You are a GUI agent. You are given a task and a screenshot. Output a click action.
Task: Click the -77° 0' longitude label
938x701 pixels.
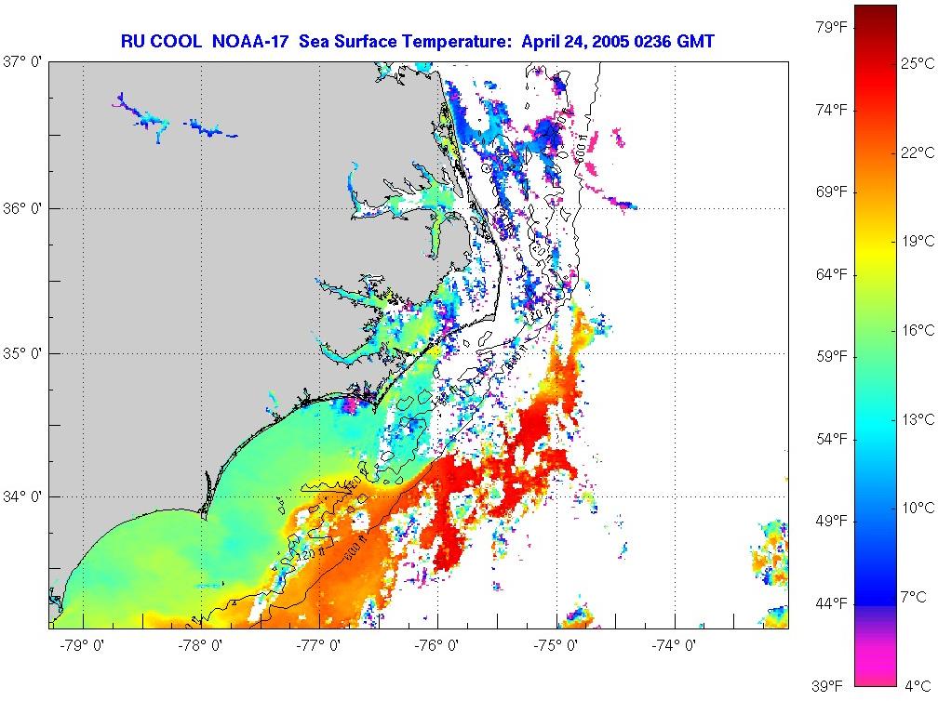(319, 645)
